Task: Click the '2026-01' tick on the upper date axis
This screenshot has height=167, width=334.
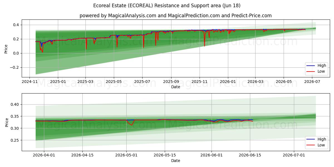Action: click(x=228, y=82)
